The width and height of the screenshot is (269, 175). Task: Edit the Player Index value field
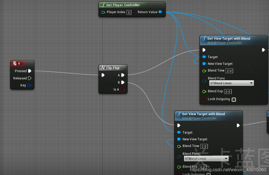coord(129,13)
